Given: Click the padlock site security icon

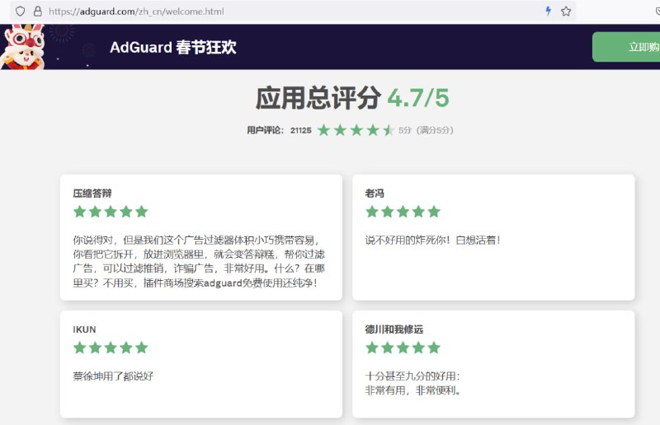Looking at the screenshot, I should point(37,12).
